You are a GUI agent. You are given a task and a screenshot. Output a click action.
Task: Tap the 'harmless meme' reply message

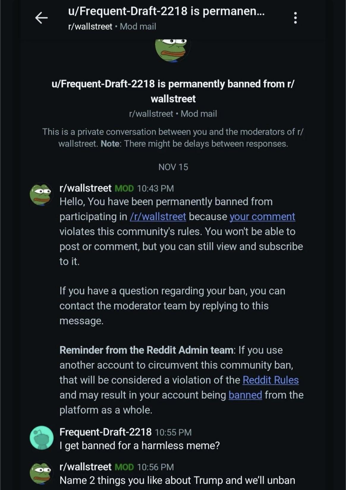(139, 446)
